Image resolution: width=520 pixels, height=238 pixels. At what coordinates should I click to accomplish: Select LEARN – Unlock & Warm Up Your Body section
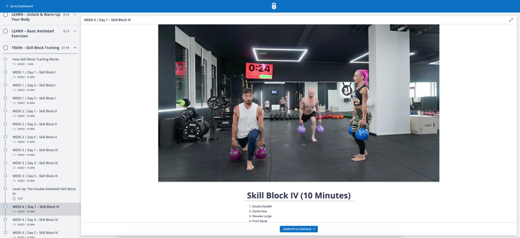coord(36,17)
